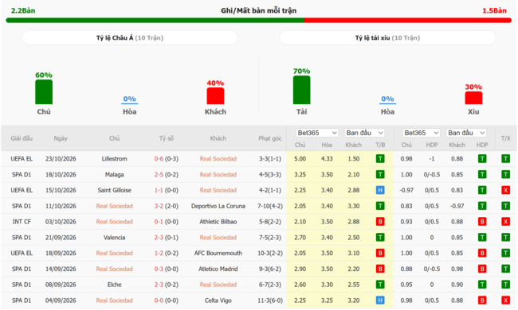The image size is (518, 310).
Task: Click the -1 handicap value in Lillestrom row
Action: 432,159
